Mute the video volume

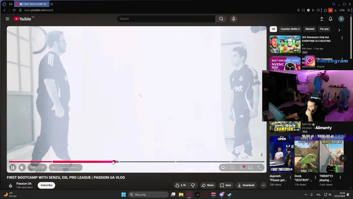point(22,167)
